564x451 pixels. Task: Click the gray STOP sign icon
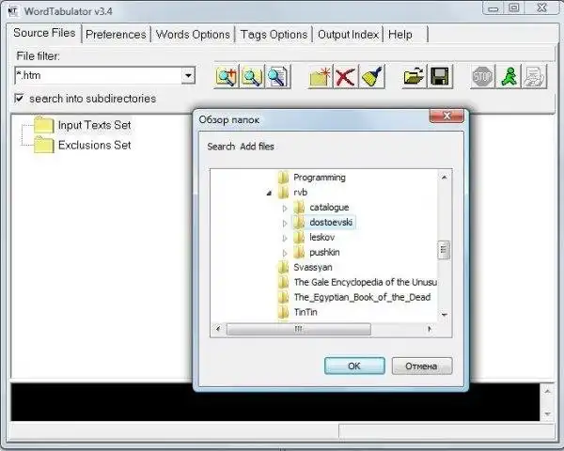pos(482,76)
